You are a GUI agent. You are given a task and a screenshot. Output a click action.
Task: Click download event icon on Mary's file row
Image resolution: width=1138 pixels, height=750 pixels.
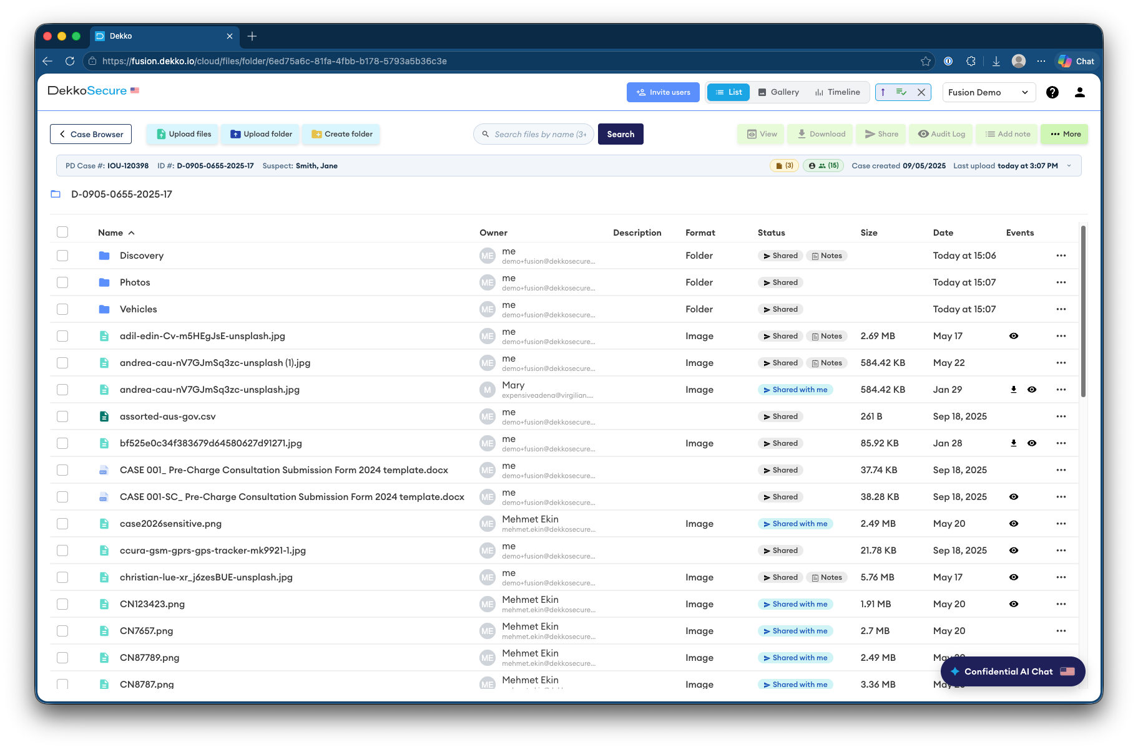(1014, 390)
